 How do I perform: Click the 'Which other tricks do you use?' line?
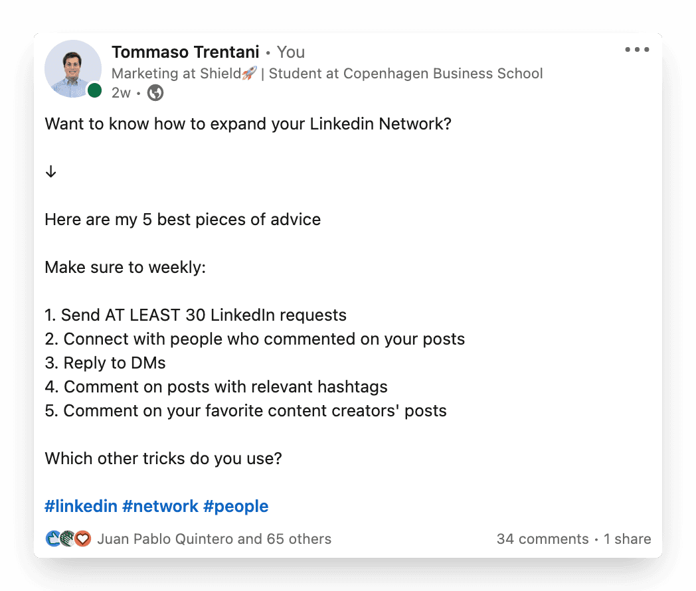coord(163,458)
